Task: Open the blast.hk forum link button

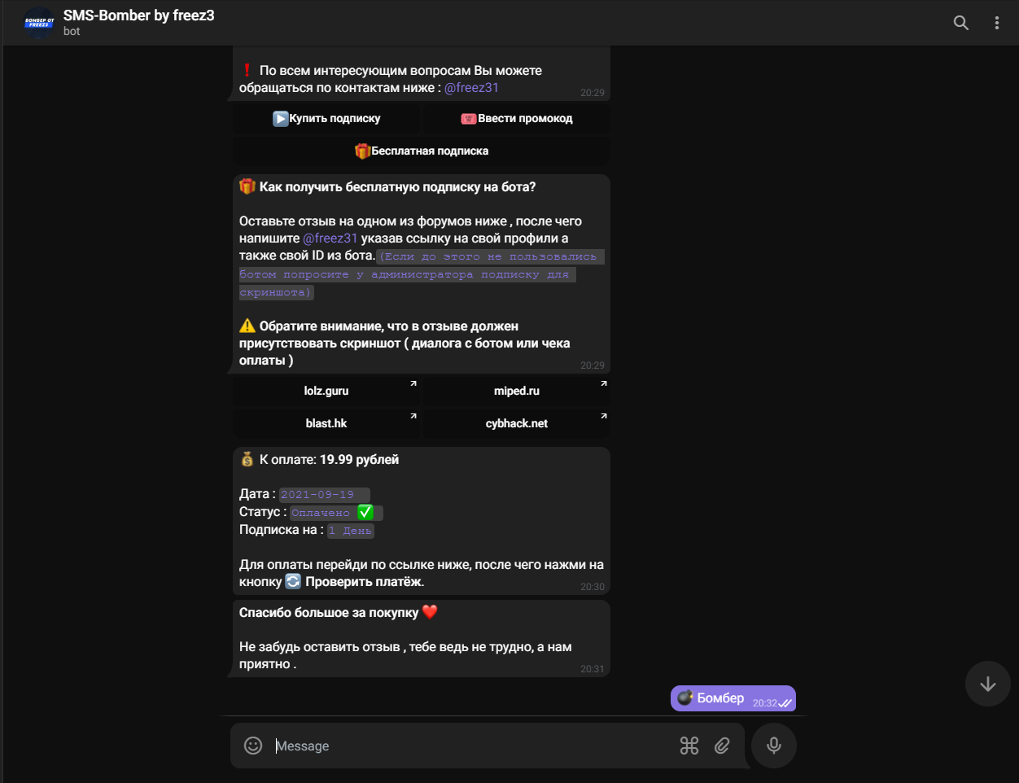Action: (327, 424)
